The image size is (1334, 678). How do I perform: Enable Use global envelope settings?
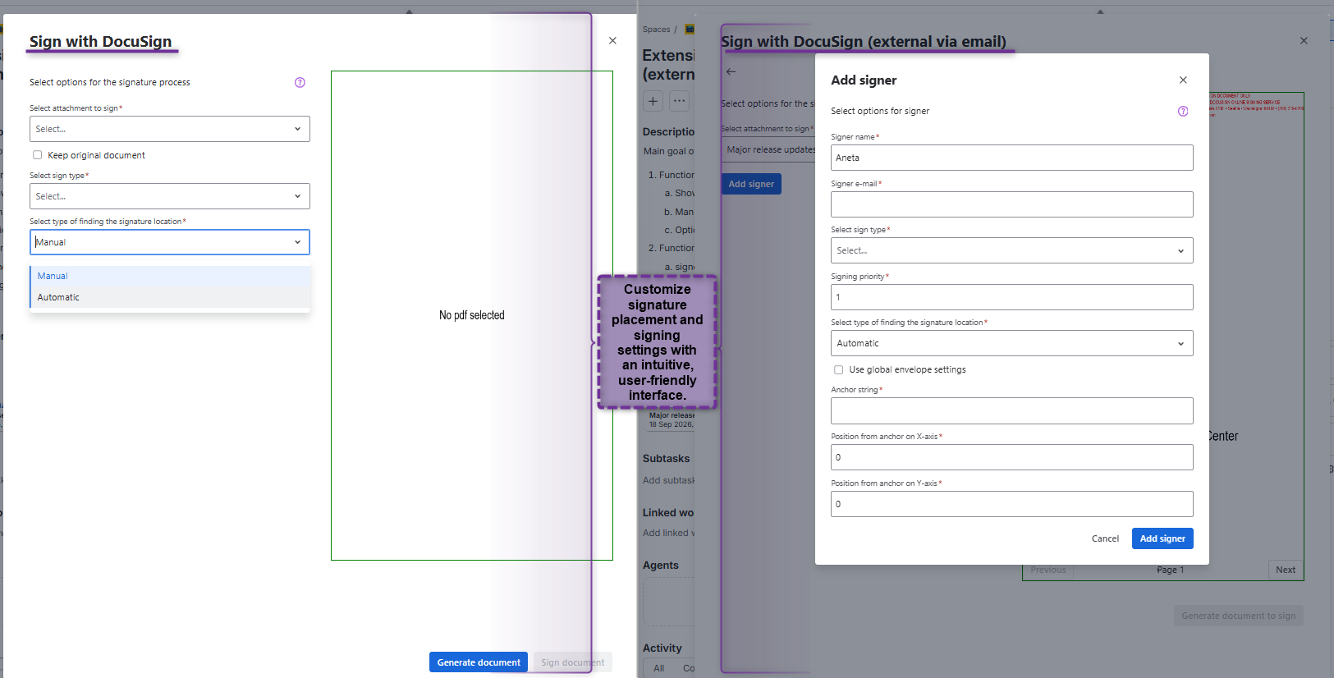[838, 369]
